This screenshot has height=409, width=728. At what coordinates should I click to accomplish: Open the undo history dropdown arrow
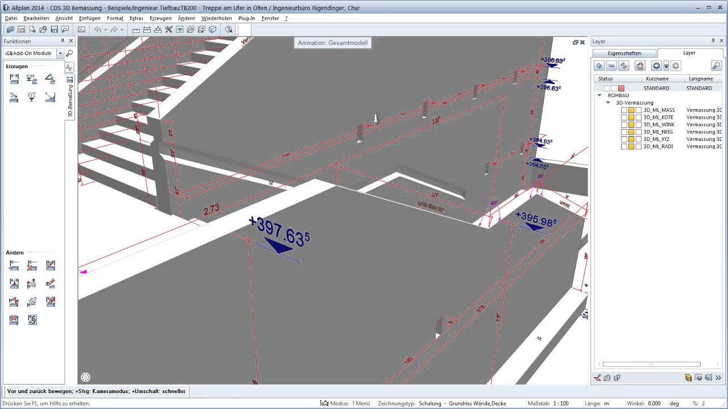pyautogui.click(x=105, y=30)
